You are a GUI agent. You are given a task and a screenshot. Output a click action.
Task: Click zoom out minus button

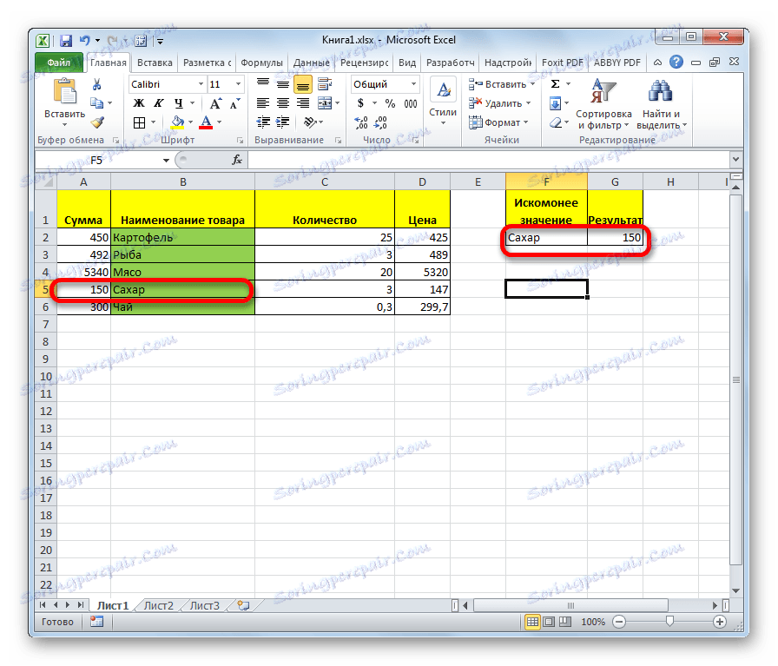tap(619, 622)
